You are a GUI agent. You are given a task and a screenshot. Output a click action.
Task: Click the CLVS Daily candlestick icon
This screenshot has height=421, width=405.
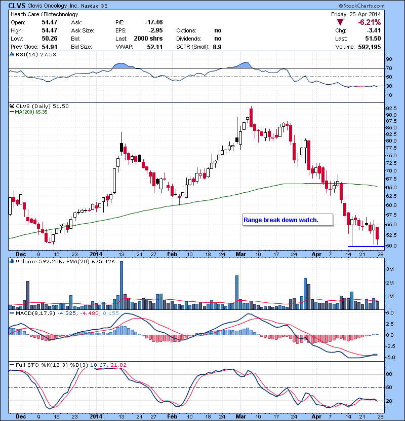click(12, 106)
